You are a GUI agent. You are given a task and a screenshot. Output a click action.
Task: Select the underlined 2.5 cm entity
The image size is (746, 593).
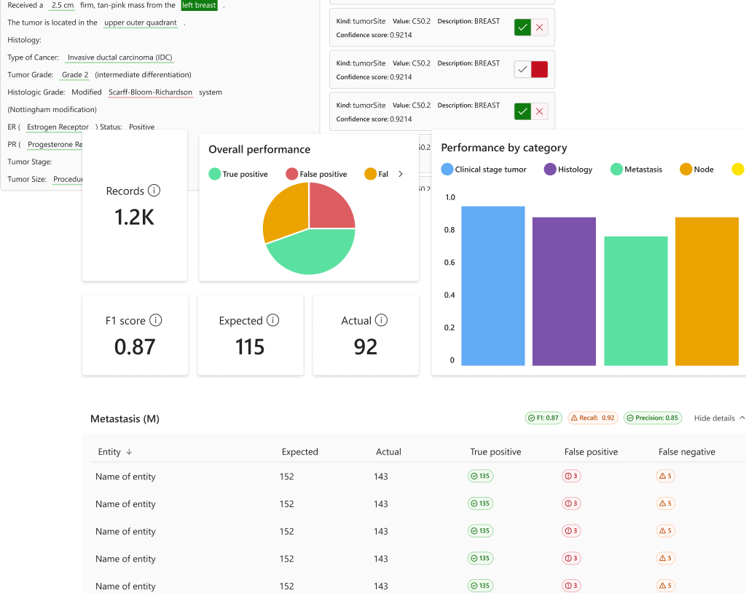click(63, 5)
